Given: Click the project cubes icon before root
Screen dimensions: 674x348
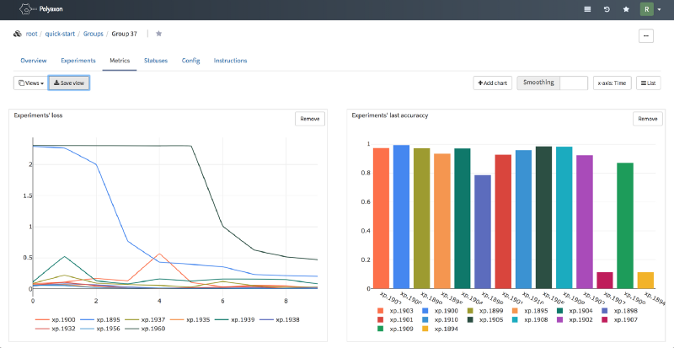Looking at the screenshot, I should [18, 34].
